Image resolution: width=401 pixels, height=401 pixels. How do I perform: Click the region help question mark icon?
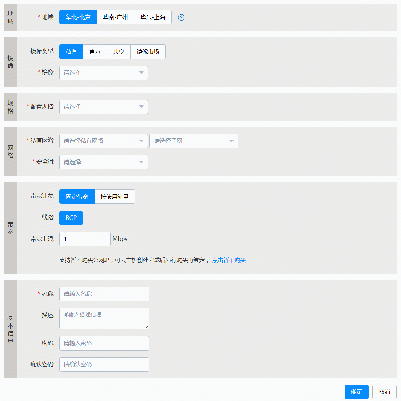(x=181, y=17)
